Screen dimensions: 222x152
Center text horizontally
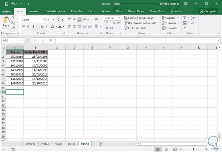pyautogui.click(x=74, y=26)
